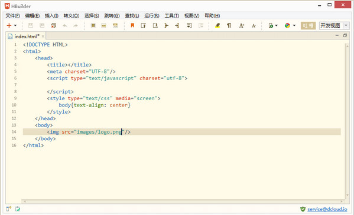Open the 文件(F) menu
This screenshot has width=354, height=215.
12,15
